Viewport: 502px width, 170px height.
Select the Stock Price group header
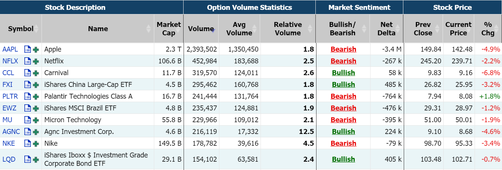click(x=452, y=7)
